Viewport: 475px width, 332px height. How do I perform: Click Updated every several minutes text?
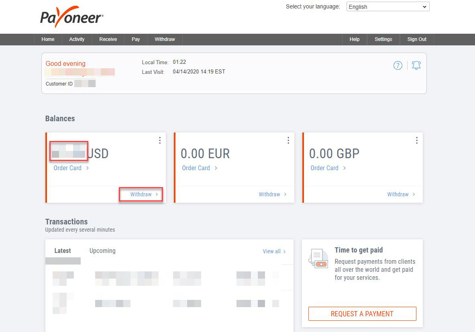(x=80, y=230)
